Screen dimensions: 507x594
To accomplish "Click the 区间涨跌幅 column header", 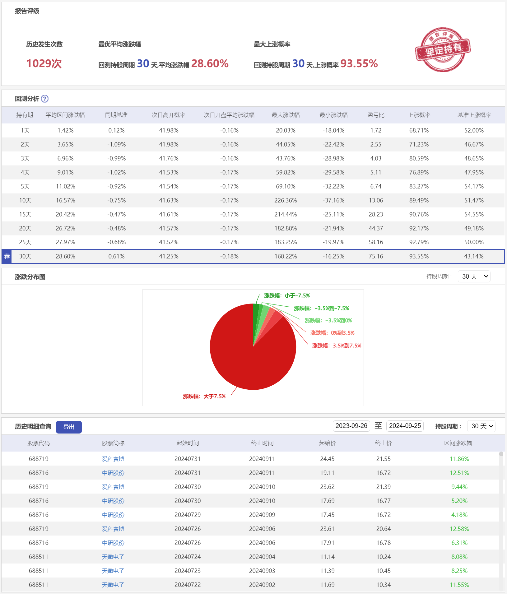I will coord(458,443).
